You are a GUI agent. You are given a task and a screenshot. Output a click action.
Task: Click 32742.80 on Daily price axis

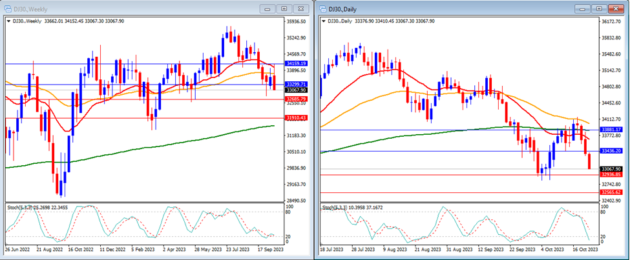pyautogui.click(x=613, y=184)
